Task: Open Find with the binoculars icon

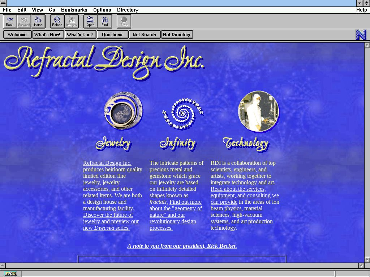Action: pyautogui.click(x=105, y=21)
